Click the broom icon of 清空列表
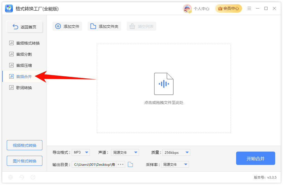Image resolution: width=283 pixels, height=185 pixels. pyautogui.click(x=132, y=26)
